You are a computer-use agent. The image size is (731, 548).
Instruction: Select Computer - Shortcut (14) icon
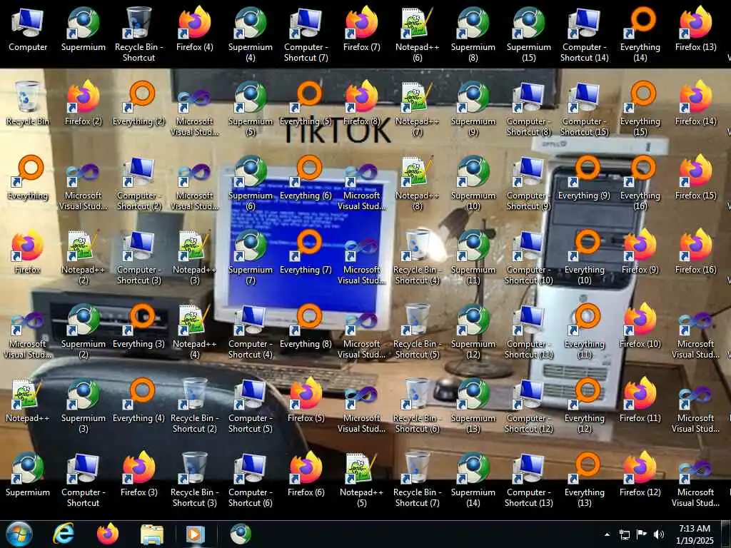585,34
